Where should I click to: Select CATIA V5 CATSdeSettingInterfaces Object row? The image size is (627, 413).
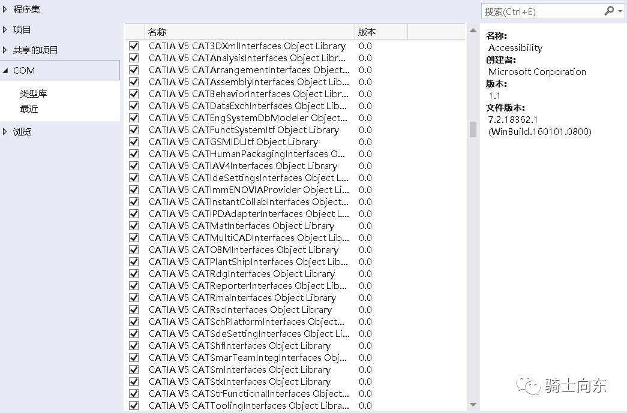tap(295, 333)
